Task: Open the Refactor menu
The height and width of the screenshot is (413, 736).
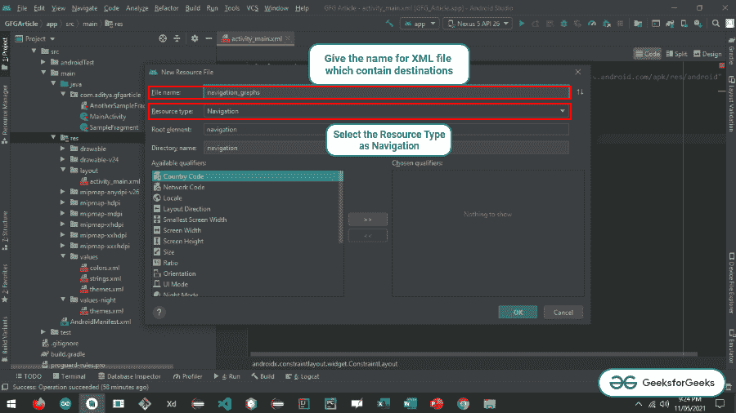Action: click(167, 7)
